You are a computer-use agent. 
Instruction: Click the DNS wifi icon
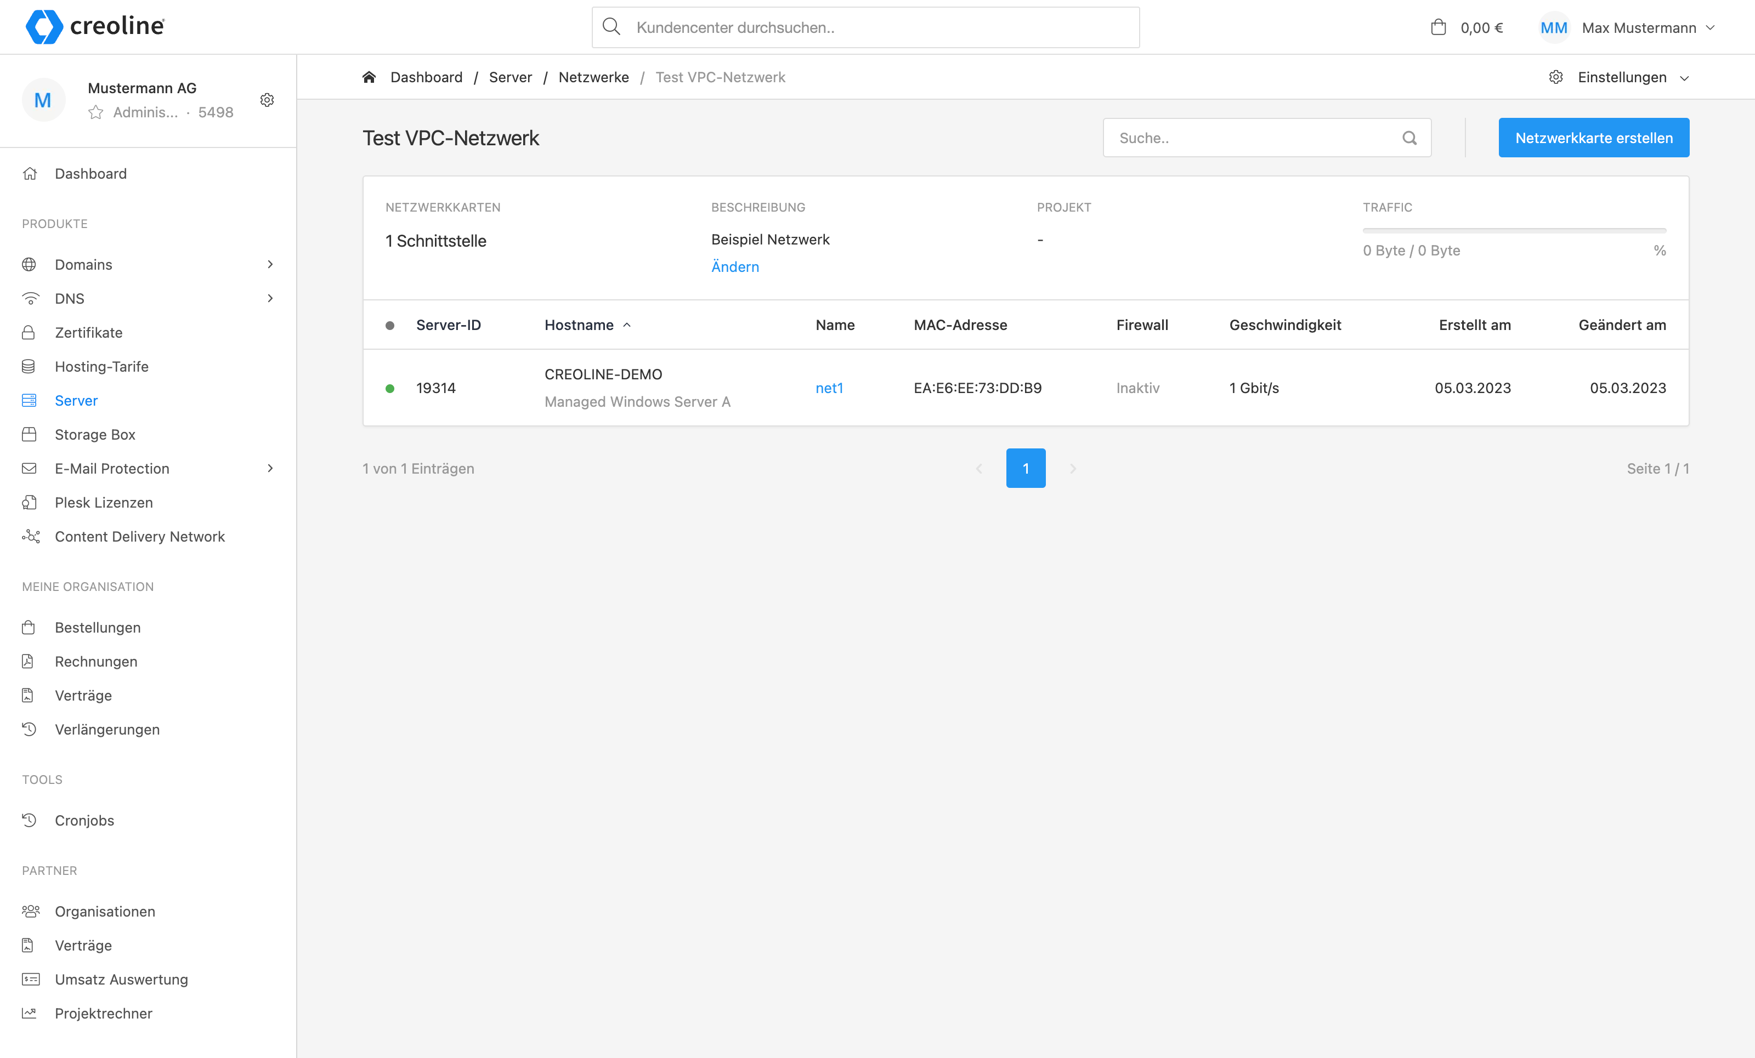(30, 298)
